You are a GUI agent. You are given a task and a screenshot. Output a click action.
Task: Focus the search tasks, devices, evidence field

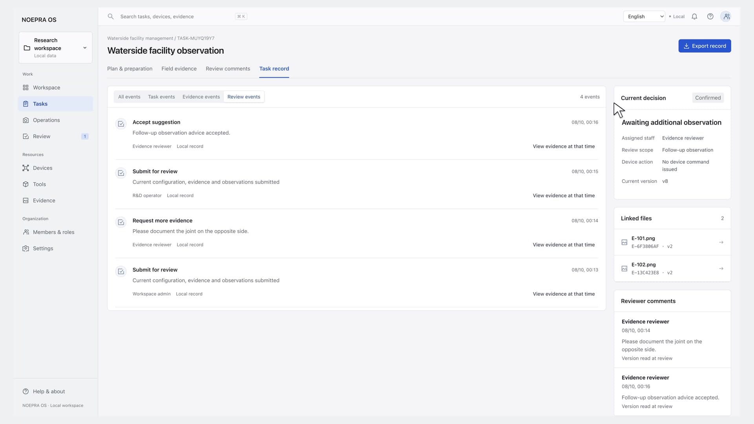(x=177, y=16)
